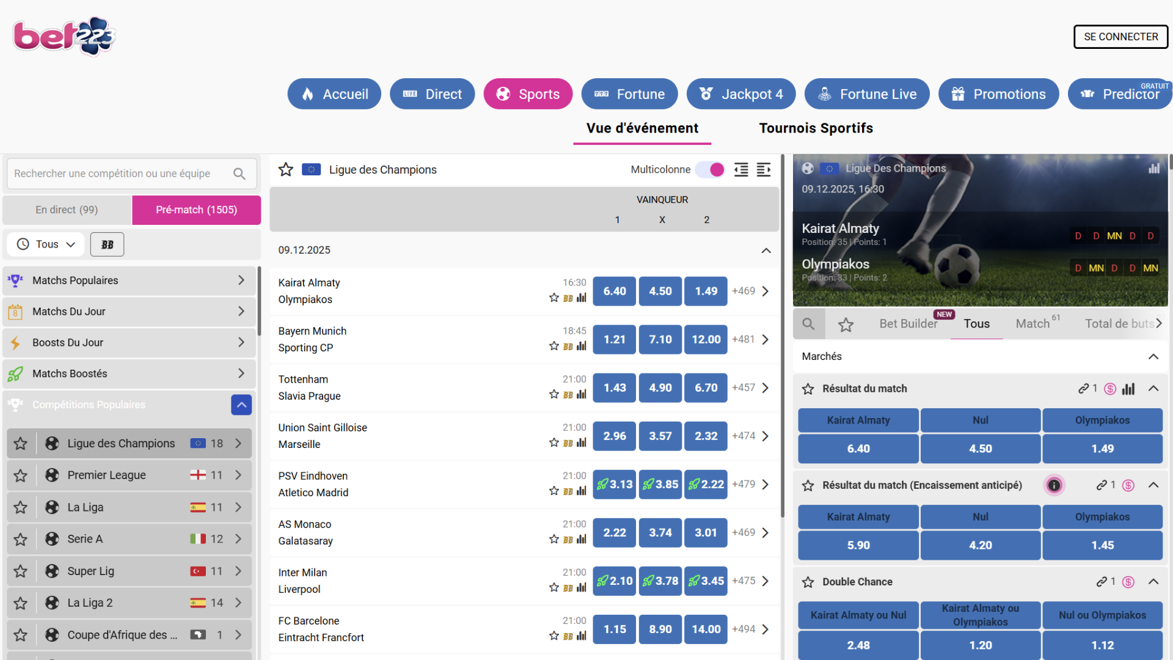The image size is (1173, 660).
Task: Favorite the Premier League via its star
Action: click(x=21, y=475)
